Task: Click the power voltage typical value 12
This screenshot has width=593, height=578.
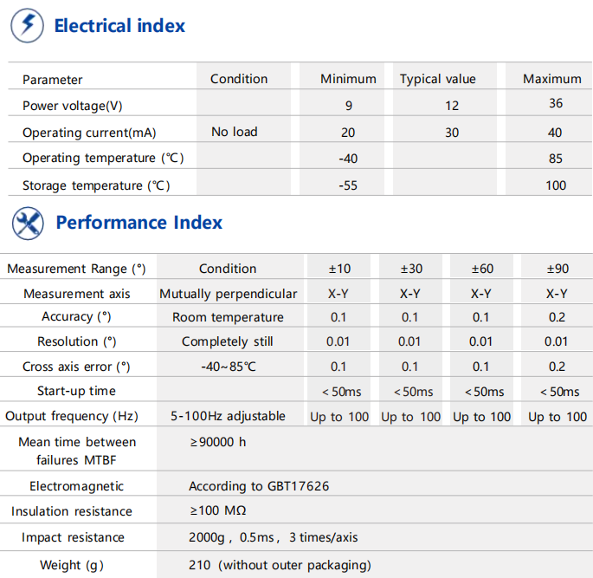Action: pos(452,106)
